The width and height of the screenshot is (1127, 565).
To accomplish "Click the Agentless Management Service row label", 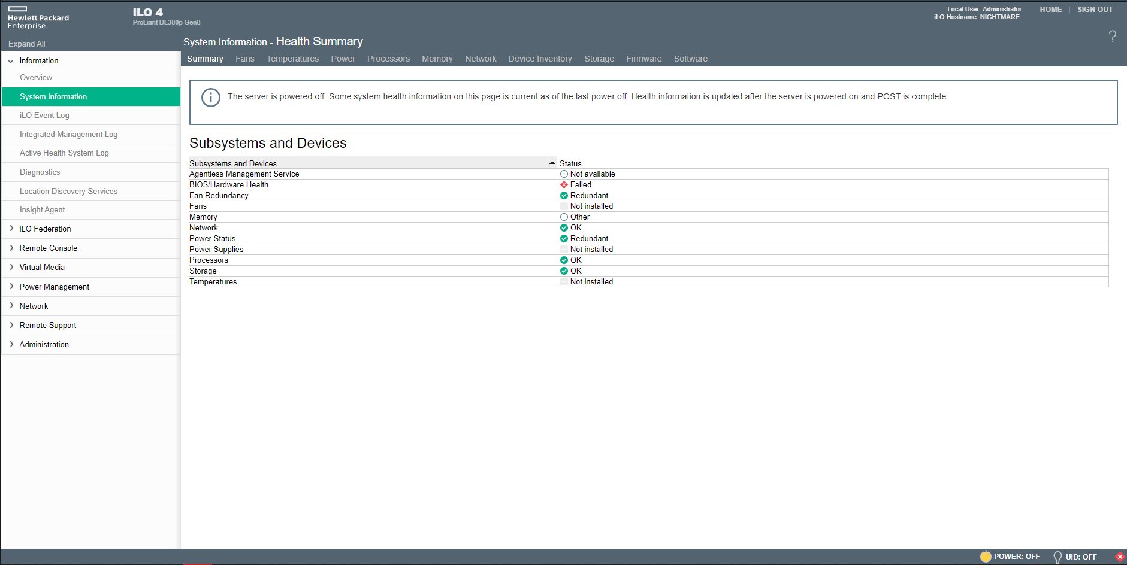I will 244,174.
